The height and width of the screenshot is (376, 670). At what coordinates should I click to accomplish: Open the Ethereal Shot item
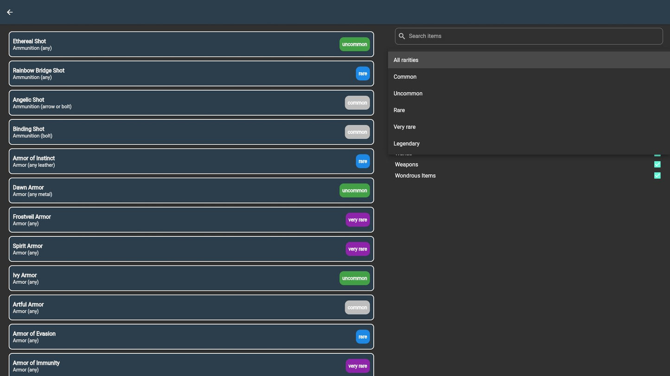[176, 44]
